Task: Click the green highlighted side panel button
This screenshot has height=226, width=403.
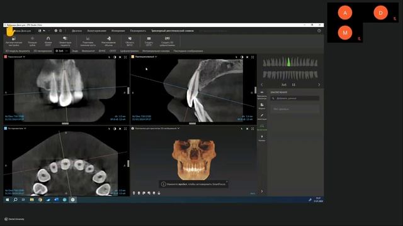Action: pyautogui.click(x=262, y=127)
